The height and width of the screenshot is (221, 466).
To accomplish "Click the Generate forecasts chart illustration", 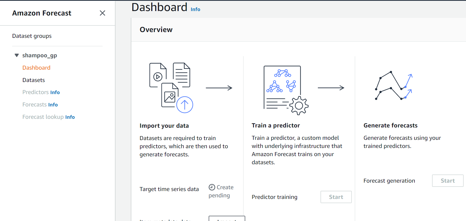I will click(394, 86).
